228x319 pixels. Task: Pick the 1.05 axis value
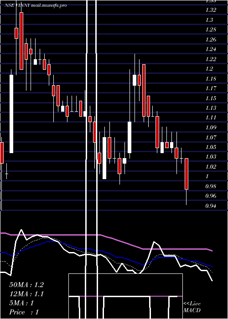click(211, 147)
